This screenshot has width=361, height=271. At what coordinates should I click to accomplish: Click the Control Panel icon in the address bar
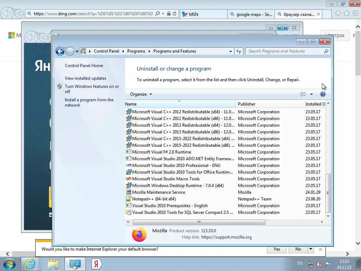(83, 51)
